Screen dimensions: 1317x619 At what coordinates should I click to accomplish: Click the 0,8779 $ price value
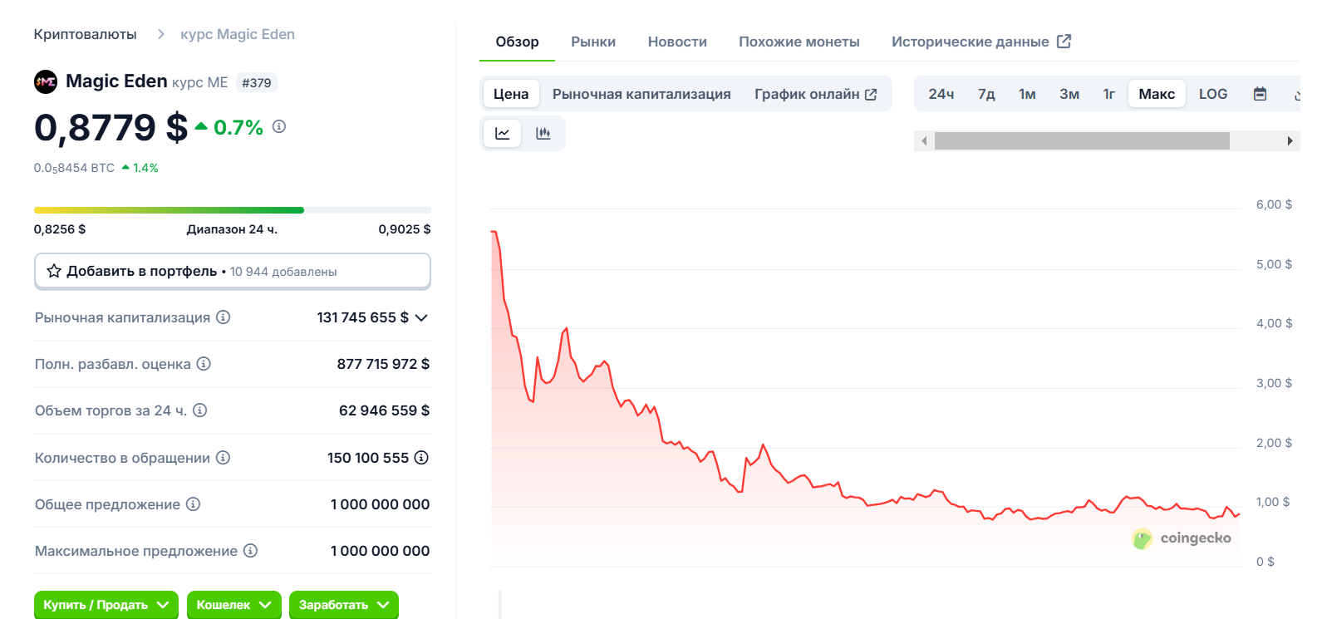click(111, 127)
